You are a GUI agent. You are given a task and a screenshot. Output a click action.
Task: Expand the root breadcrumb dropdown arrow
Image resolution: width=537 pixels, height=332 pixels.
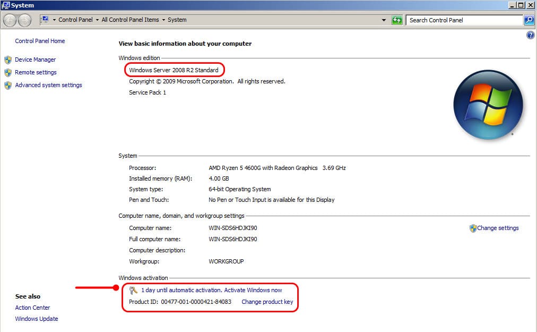[x=54, y=20]
